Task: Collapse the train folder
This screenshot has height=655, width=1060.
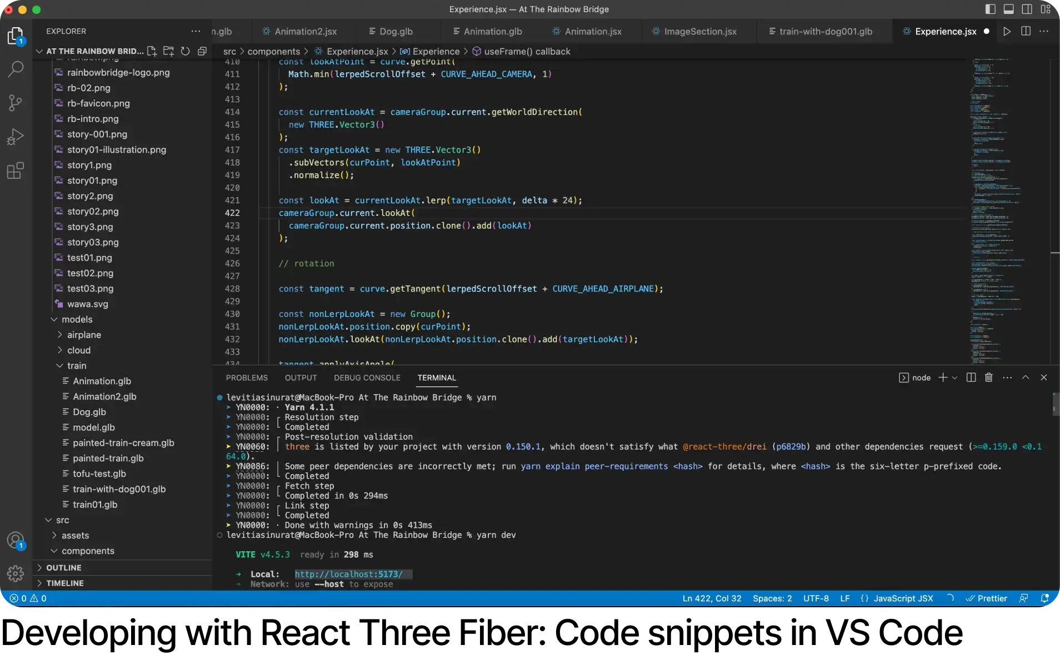Action: click(x=77, y=366)
